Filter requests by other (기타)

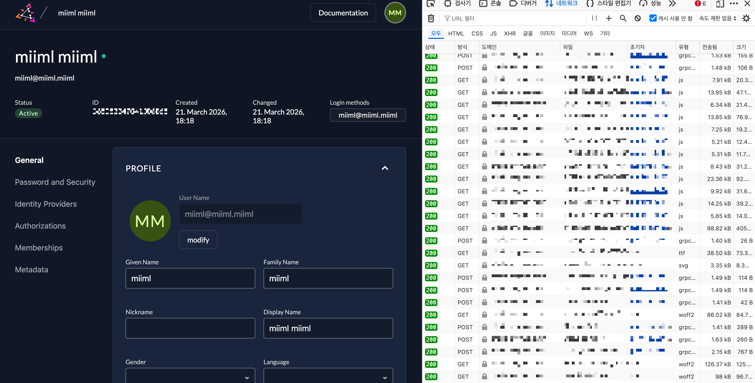click(x=605, y=33)
